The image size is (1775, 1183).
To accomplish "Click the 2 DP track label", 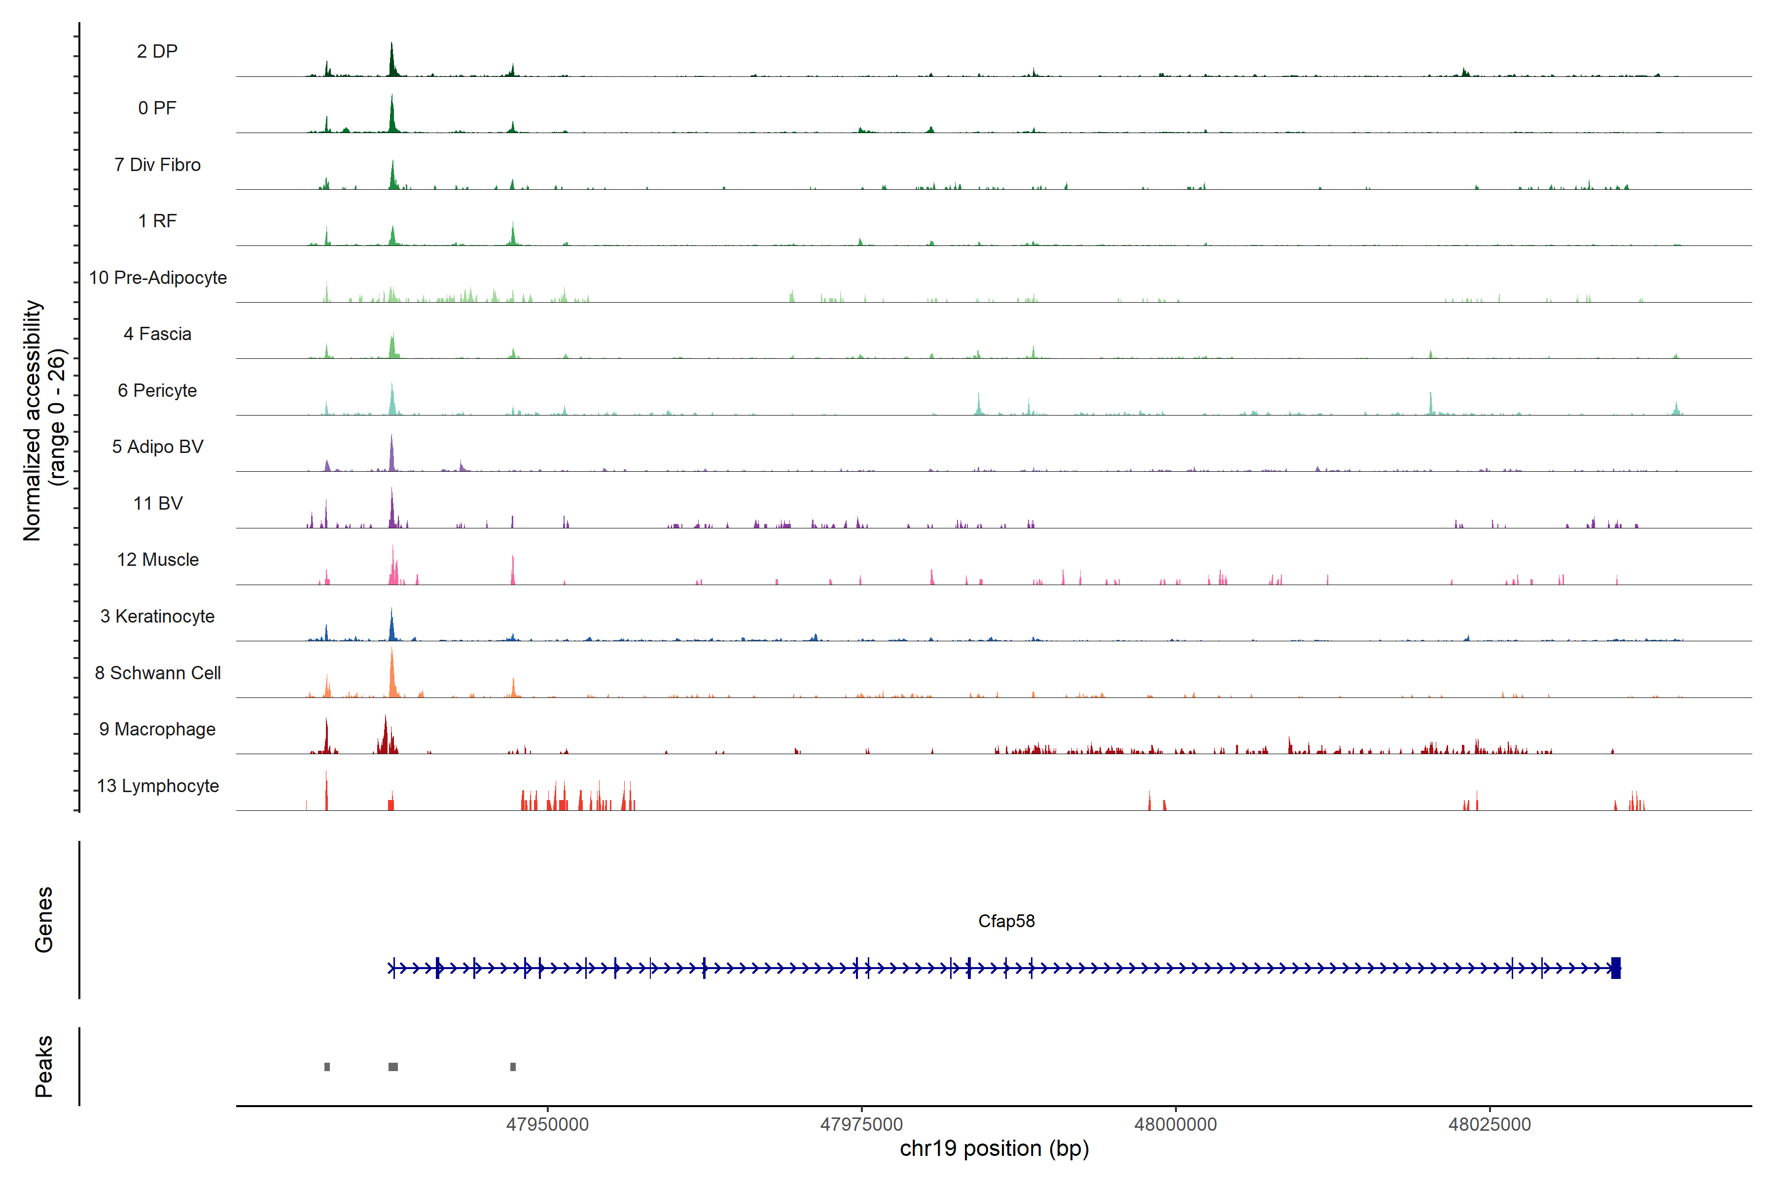I will 157,51.
